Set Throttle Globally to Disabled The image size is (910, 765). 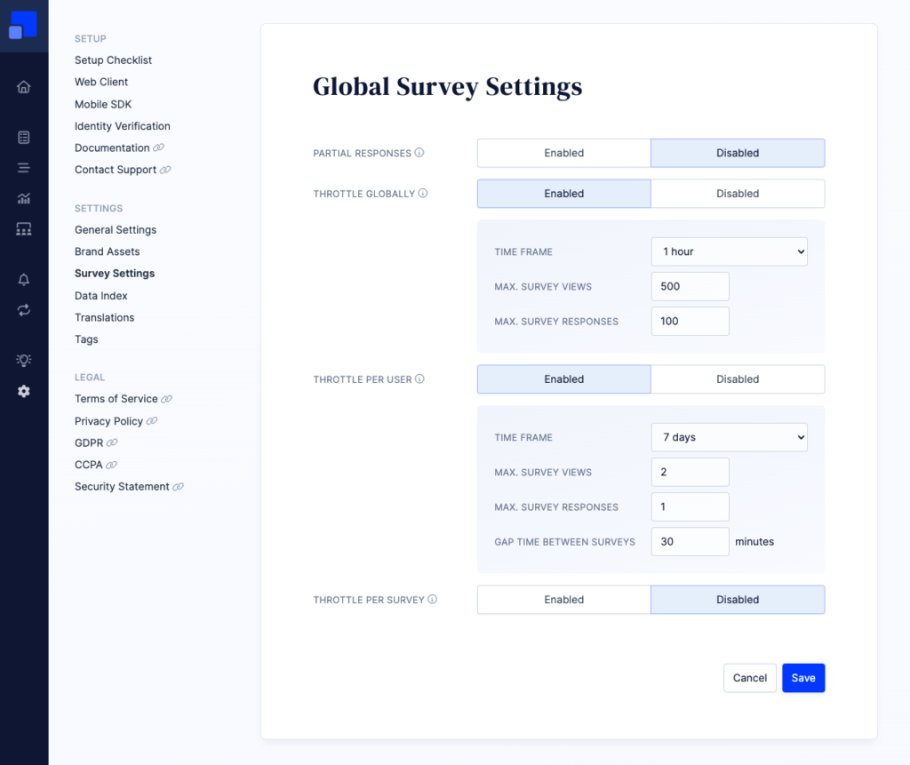(738, 194)
